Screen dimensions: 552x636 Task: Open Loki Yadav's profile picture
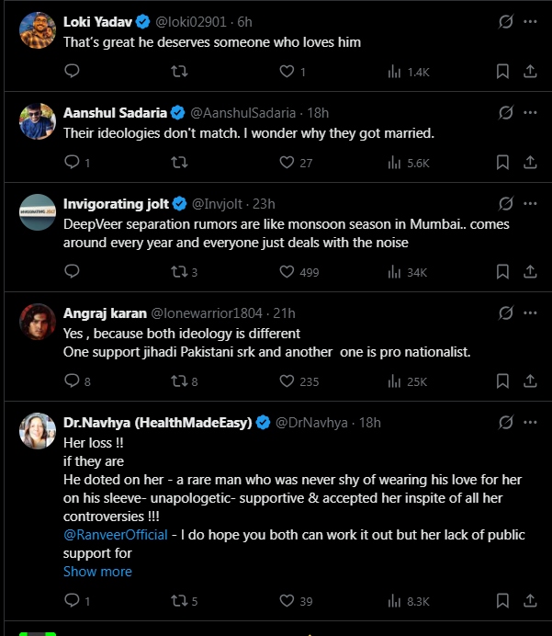point(37,30)
